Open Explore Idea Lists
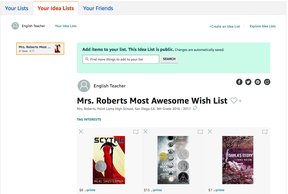288x194 pixels. pyautogui.click(x=262, y=26)
